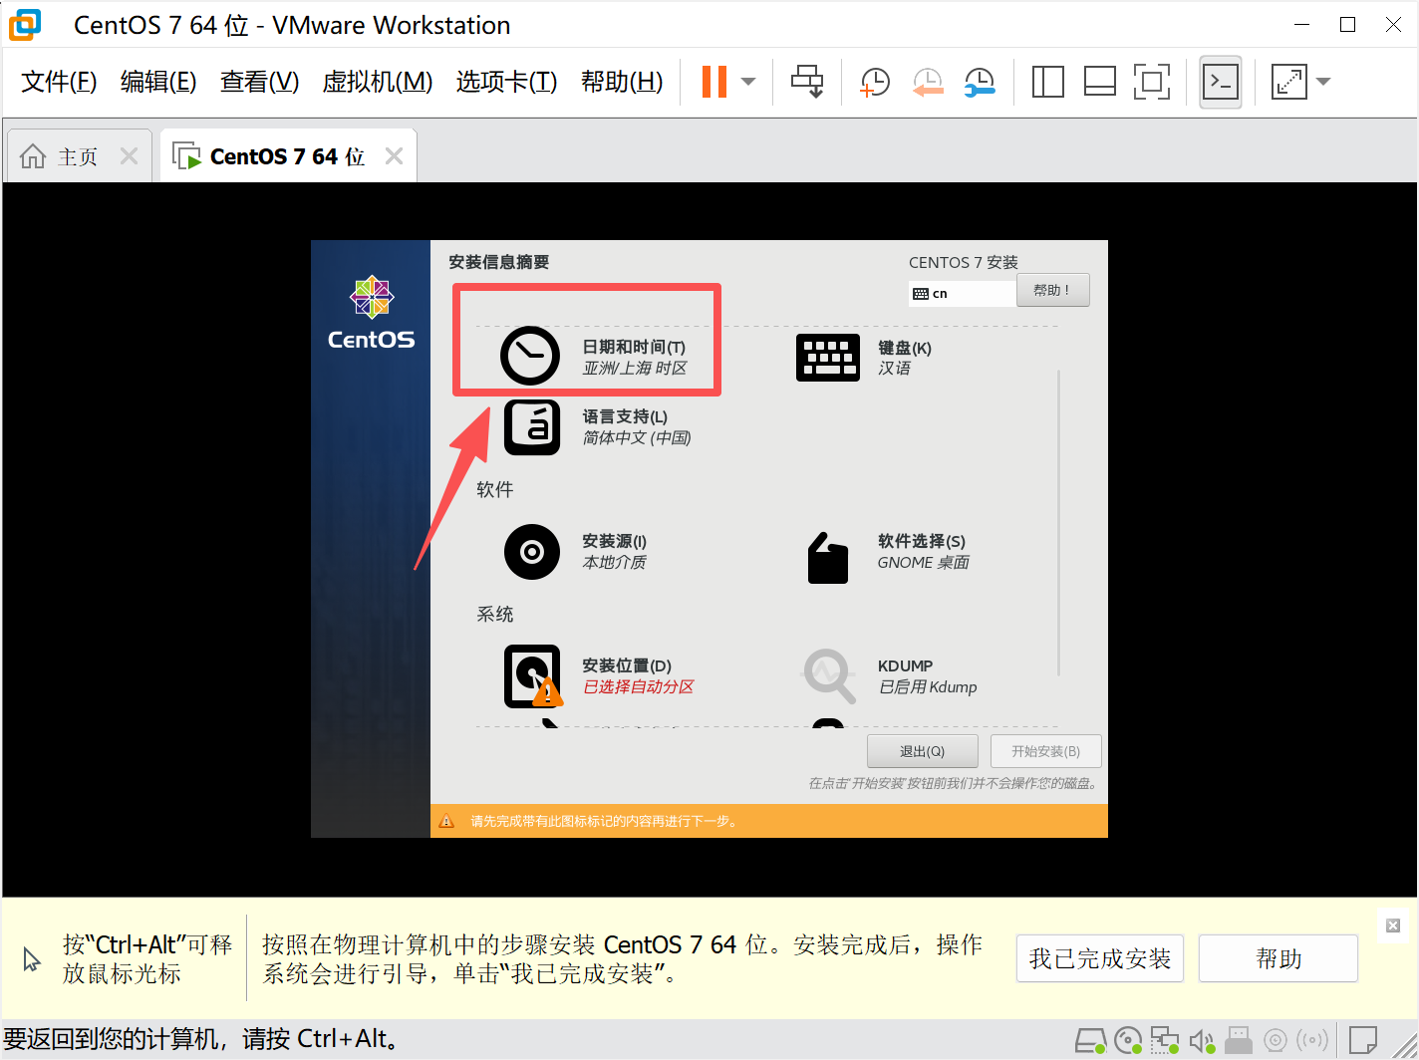Expand the power options dropdown beside the pause icon
Image resolution: width=1419 pixels, height=1060 pixels.
coord(748,82)
